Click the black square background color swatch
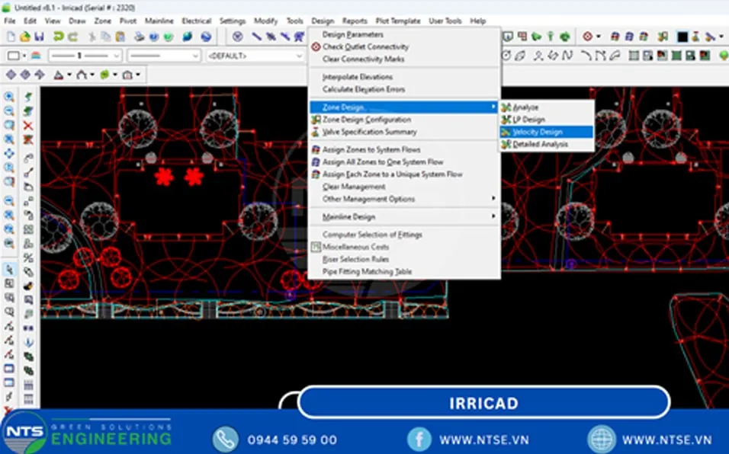The height and width of the screenshot is (454, 729). click(x=682, y=37)
